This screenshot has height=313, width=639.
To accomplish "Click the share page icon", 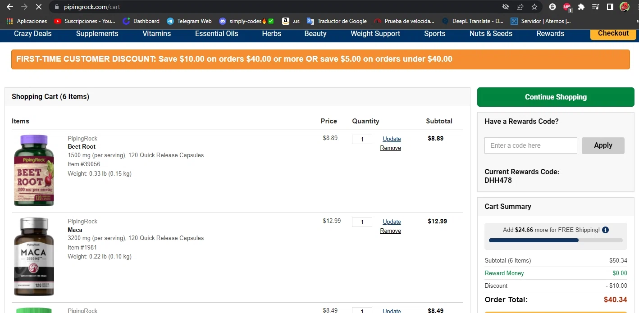I will point(520,7).
